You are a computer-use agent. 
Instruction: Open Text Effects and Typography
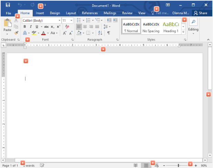pyautogui.click(x=25, y=33)
